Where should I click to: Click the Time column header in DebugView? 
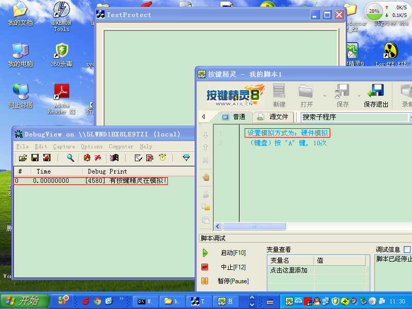pyautogui.click(x=57, y=171)
